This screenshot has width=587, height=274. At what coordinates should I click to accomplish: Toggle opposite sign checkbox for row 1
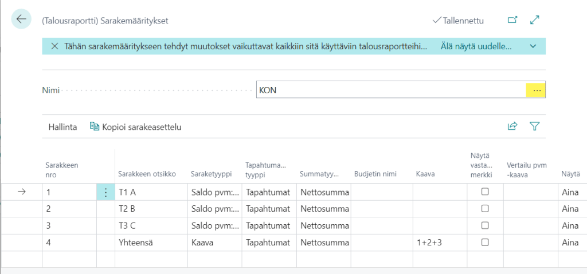(485, 192)
